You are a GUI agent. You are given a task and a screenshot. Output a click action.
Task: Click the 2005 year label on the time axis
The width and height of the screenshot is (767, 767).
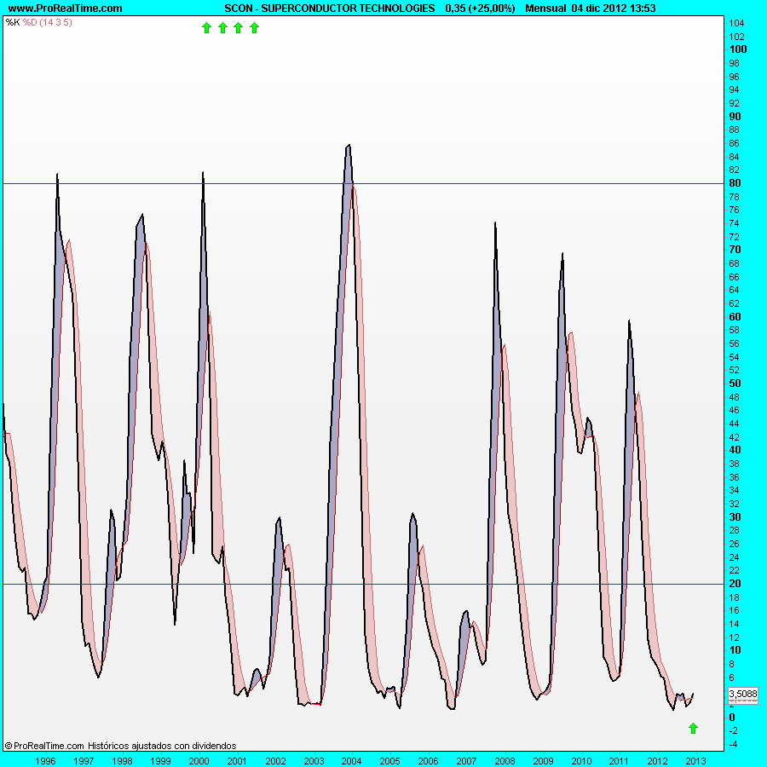coord(389,761)
